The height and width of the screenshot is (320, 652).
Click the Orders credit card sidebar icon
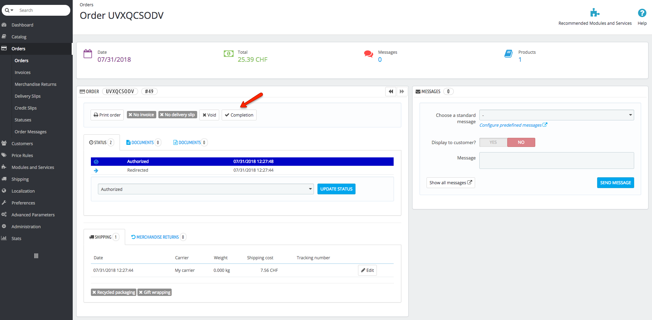4,49
